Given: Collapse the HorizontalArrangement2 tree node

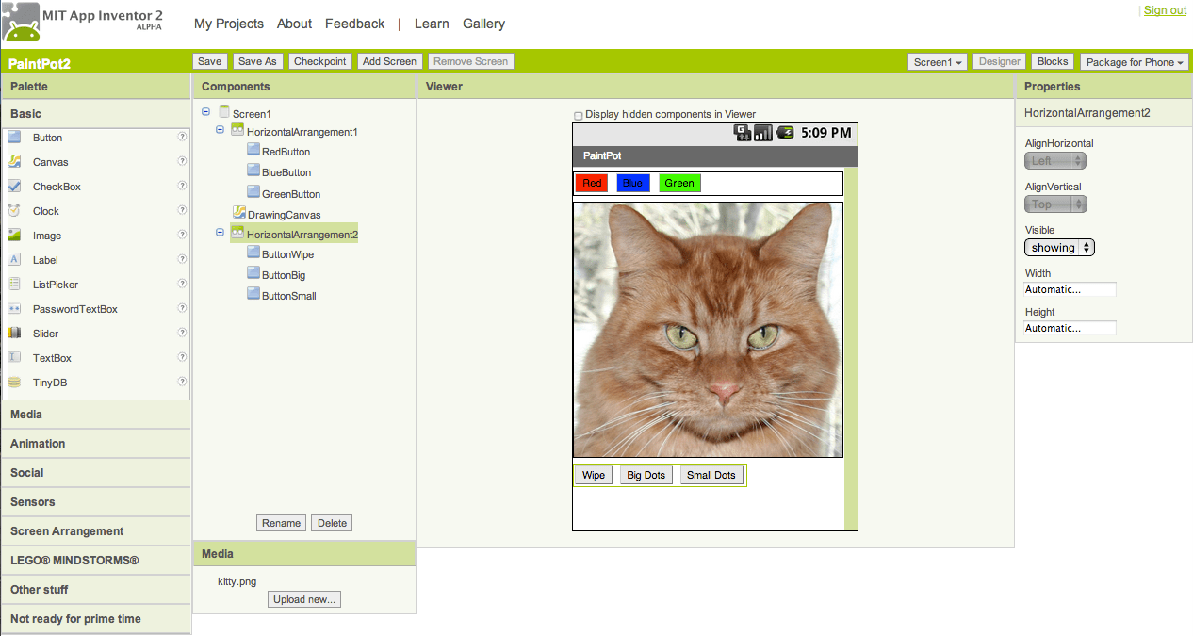Looking at the screenshot, I should pos(220,233).
